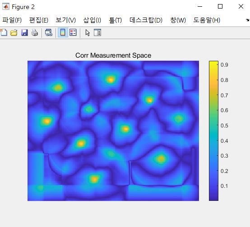Print the figure using the printer icon
Screen dimensions: 250x227
click(35, 32)
